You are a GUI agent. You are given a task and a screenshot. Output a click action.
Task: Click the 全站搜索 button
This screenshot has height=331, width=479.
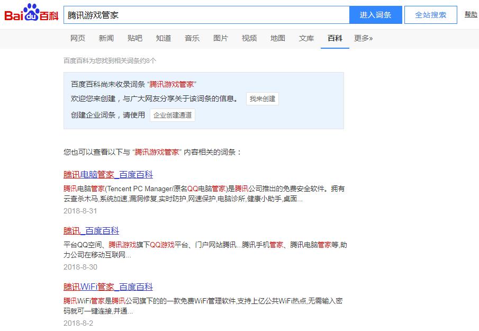[x=430, y=14]
